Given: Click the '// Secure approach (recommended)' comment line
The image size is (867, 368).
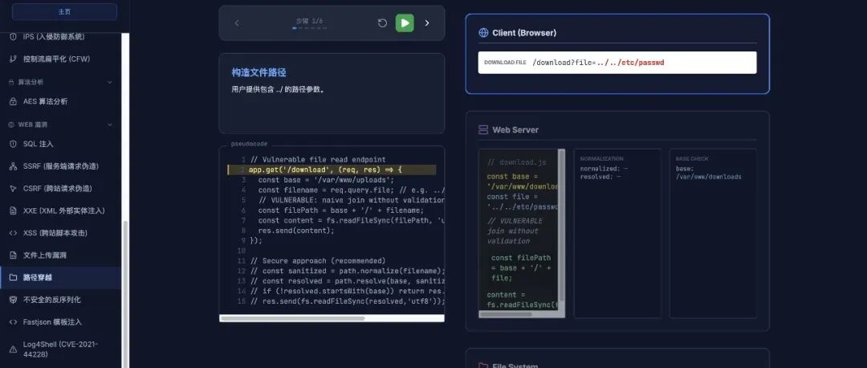Looking at the screenshot, I should click(318, 260).
